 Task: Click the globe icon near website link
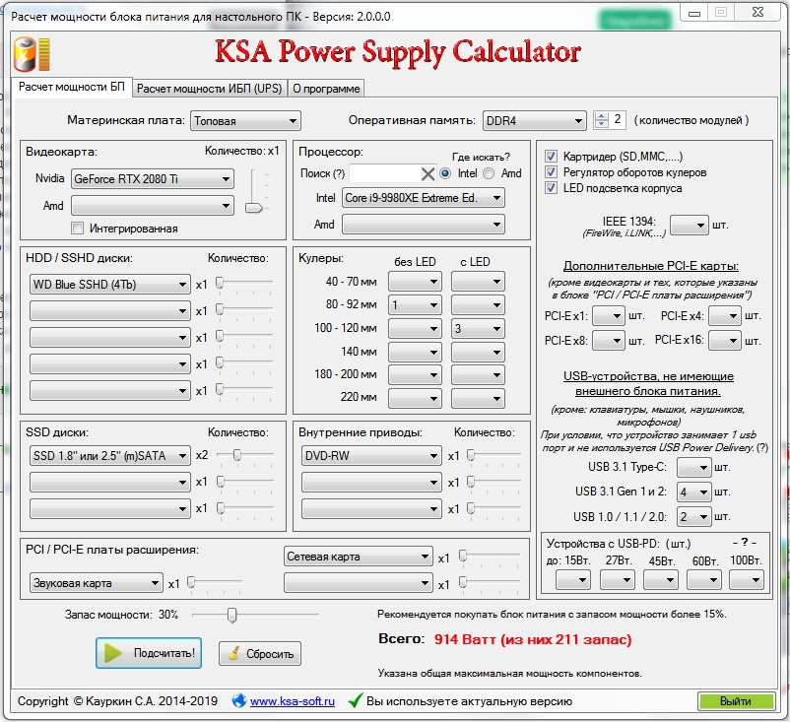(x=238, y=700)
